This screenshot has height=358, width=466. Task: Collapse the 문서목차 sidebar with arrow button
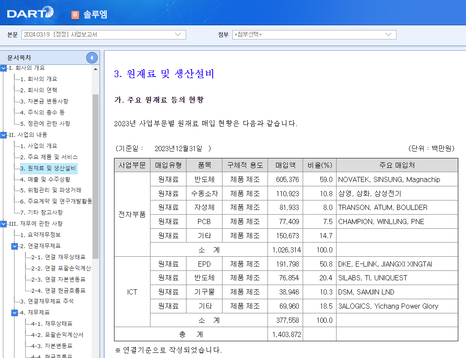[91, 58]
